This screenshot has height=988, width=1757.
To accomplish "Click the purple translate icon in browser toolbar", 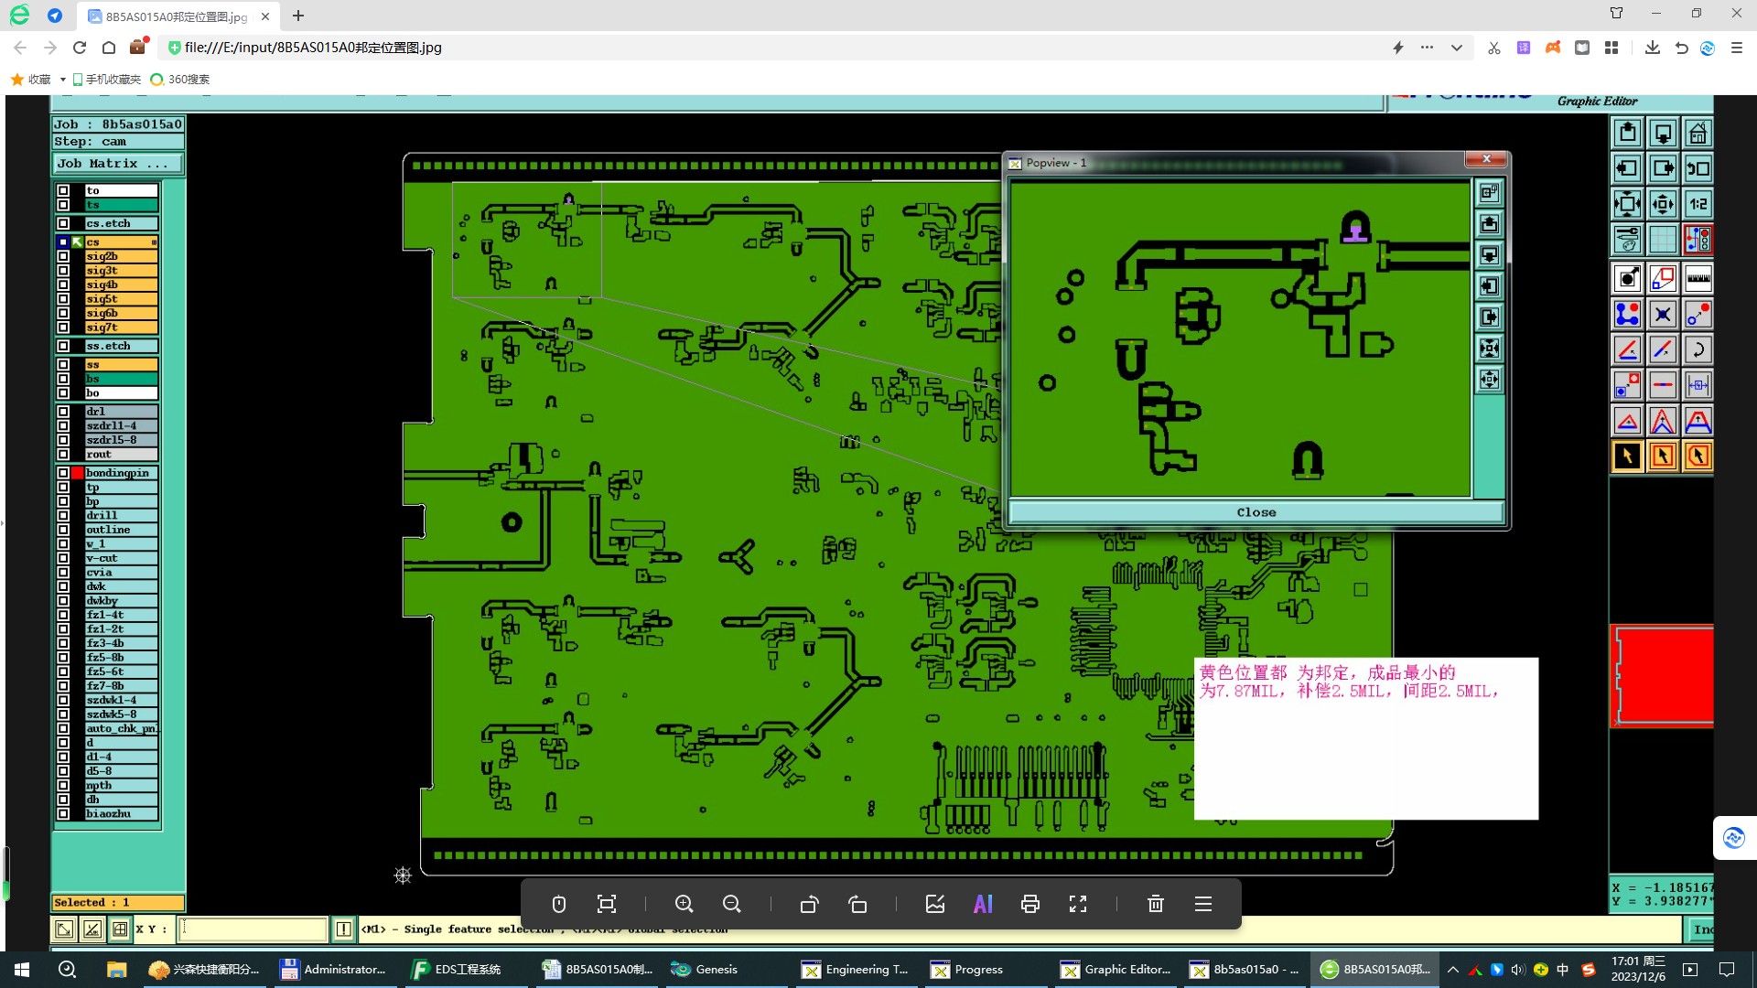I will pos(1524,48).
